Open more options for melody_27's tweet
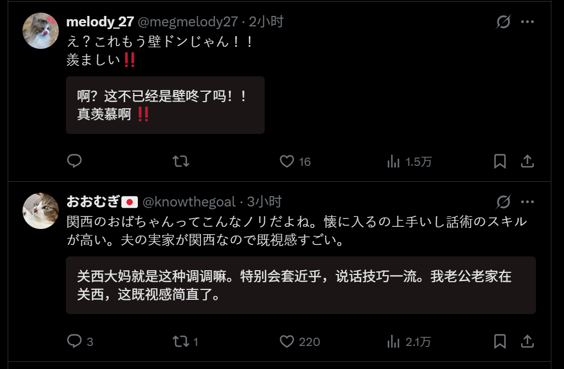The image size is (564, 369). pos(527,22)
